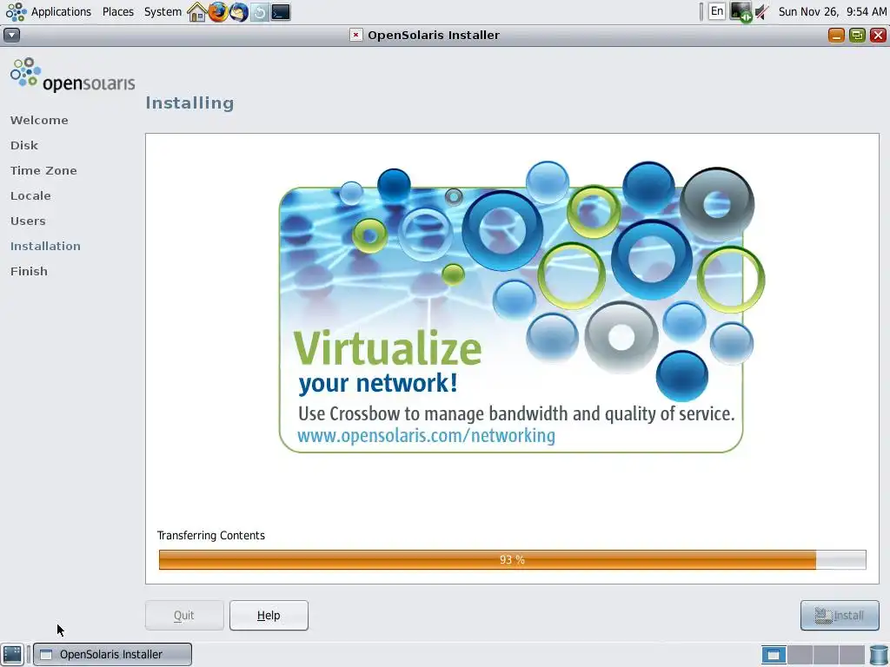Image resolution: width=890 pixels, height=667 pixels.
Task: Open the window menu arrow in titlebar
Action: (x=11, y=35)
